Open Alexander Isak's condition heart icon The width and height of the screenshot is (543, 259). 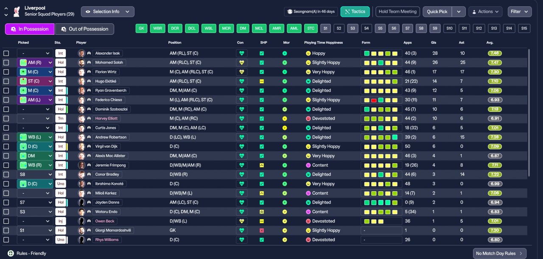pos(242,53)
